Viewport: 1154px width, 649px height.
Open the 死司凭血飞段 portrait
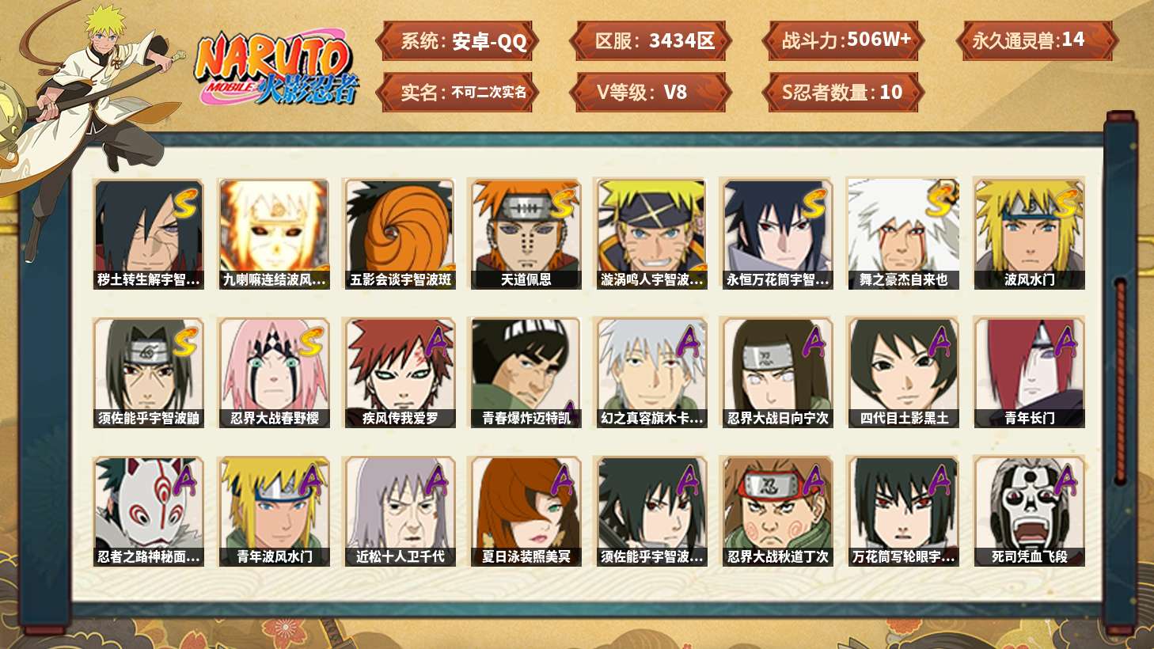click(1029, 511)
